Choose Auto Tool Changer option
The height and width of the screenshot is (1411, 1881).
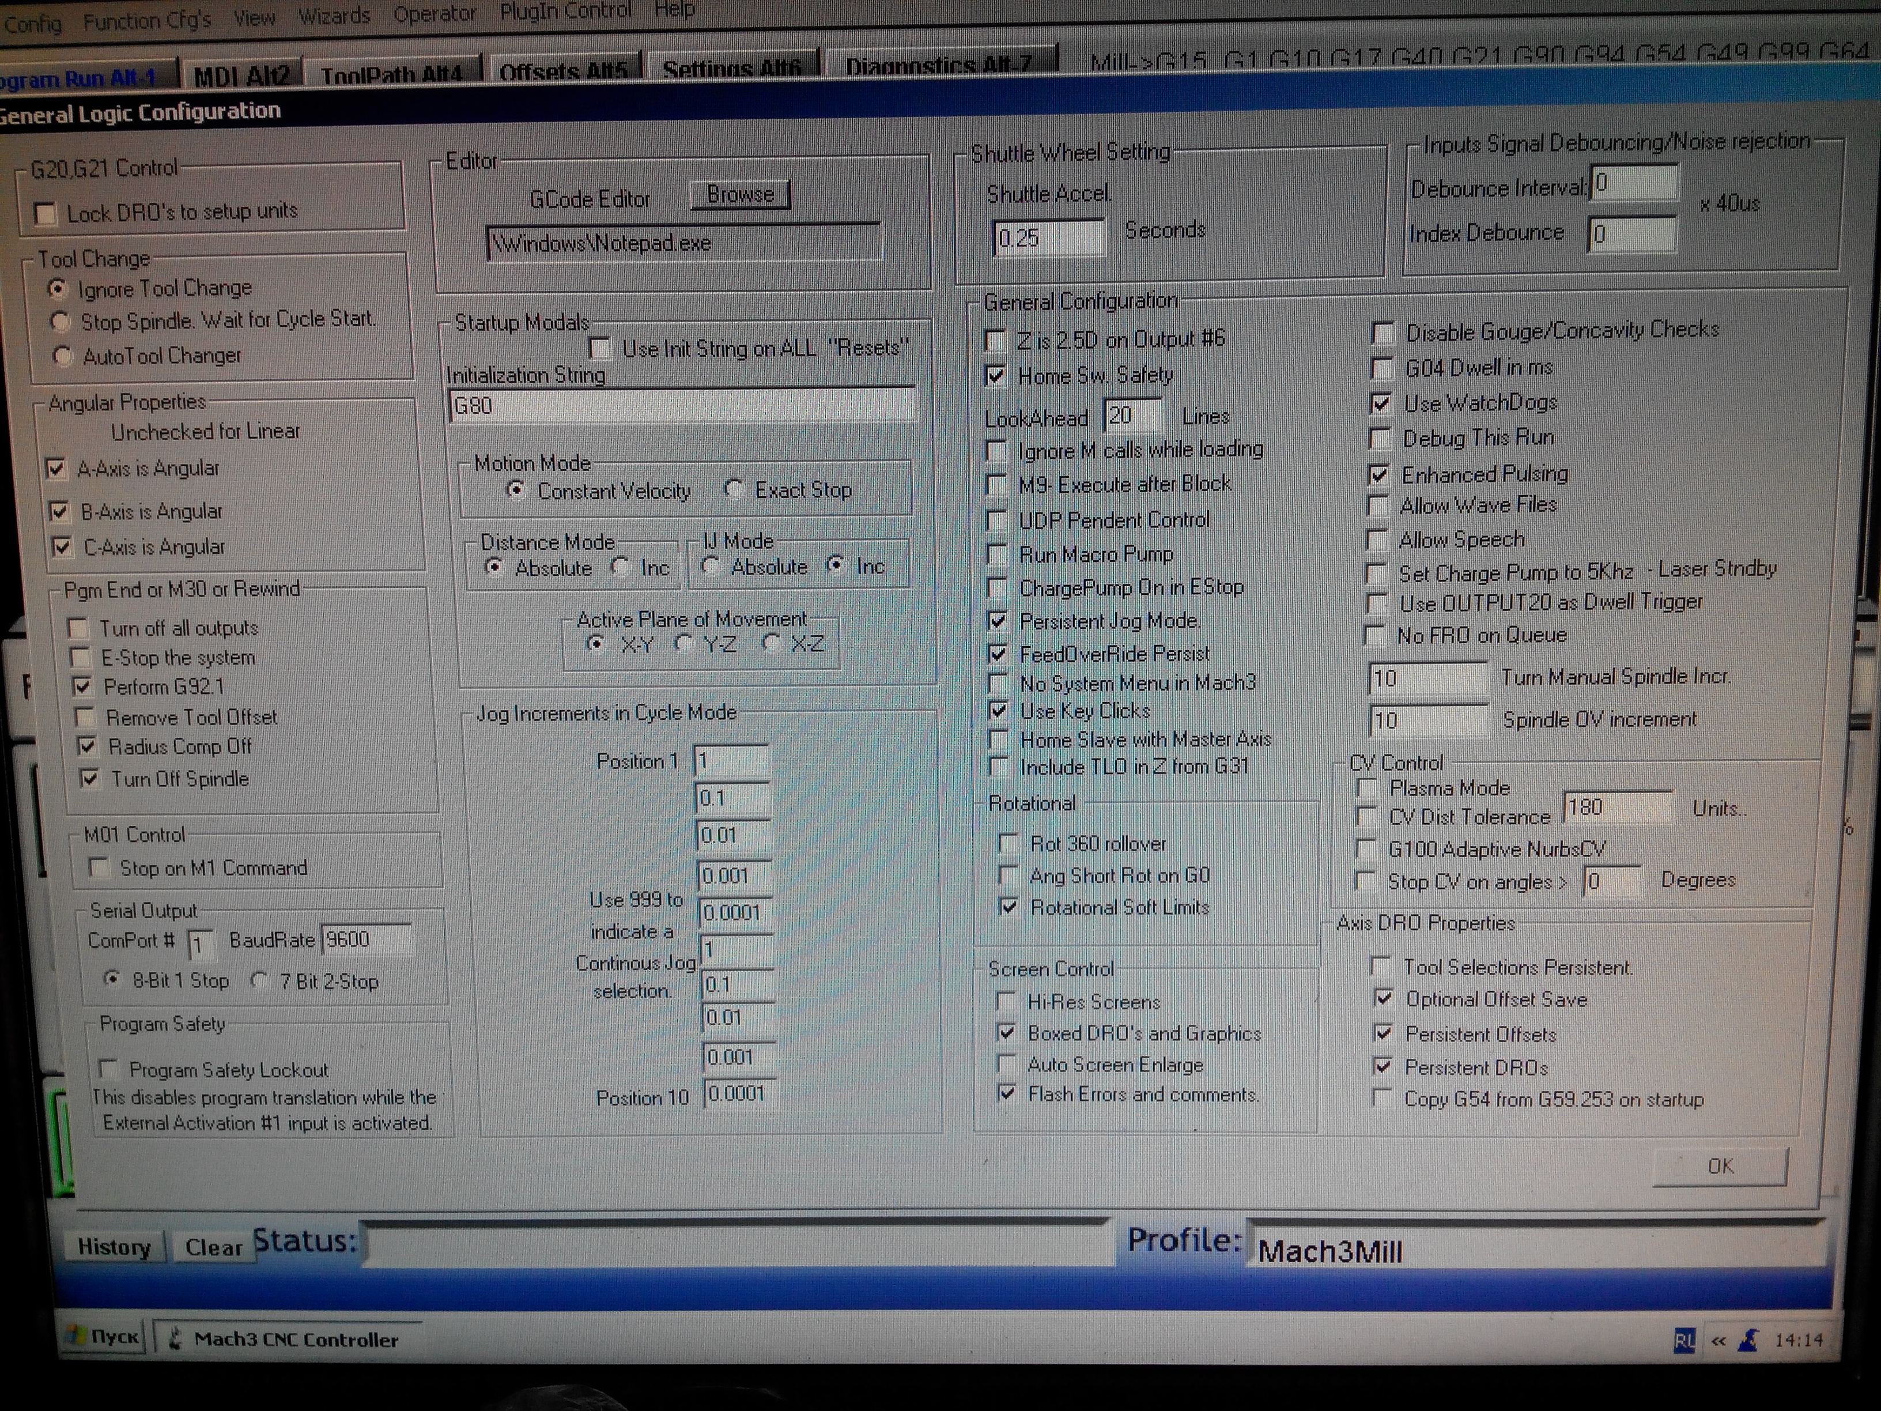pos(62,356)
